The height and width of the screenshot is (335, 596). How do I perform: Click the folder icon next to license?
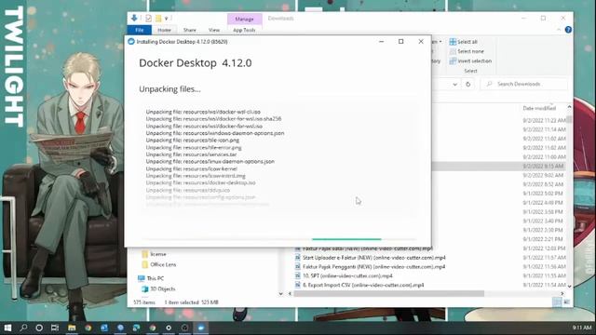(x=144, y=254)
